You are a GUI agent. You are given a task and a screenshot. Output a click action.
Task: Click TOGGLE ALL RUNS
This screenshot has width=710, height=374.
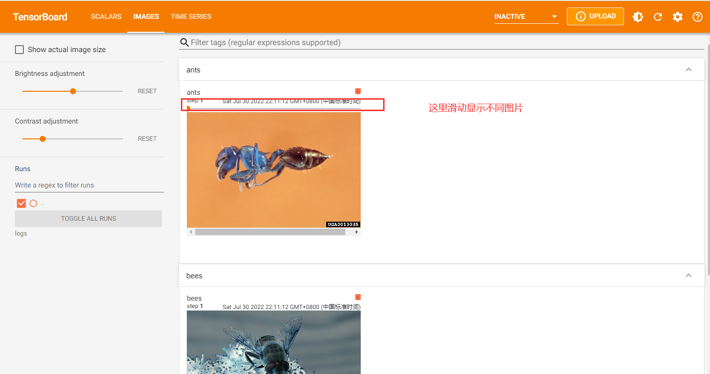[88, 218]
